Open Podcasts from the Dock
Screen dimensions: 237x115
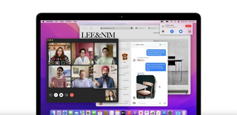135,113
